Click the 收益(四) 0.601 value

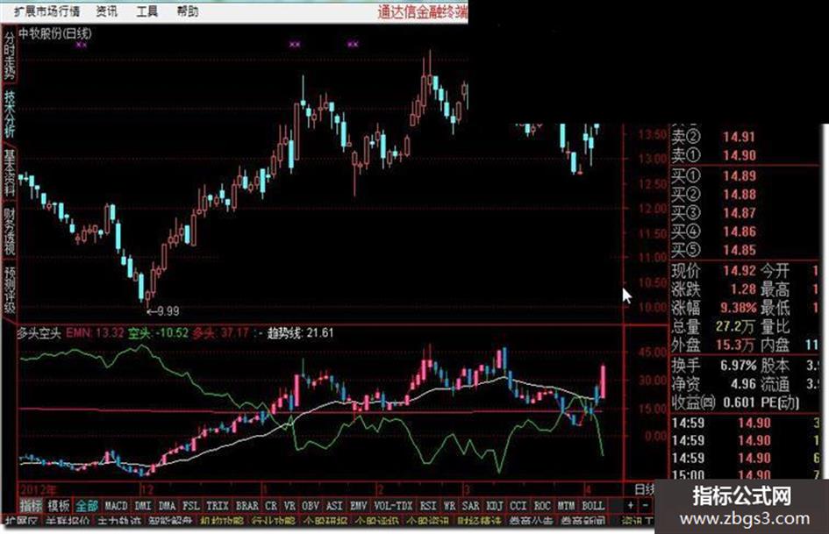coord(740,402)
